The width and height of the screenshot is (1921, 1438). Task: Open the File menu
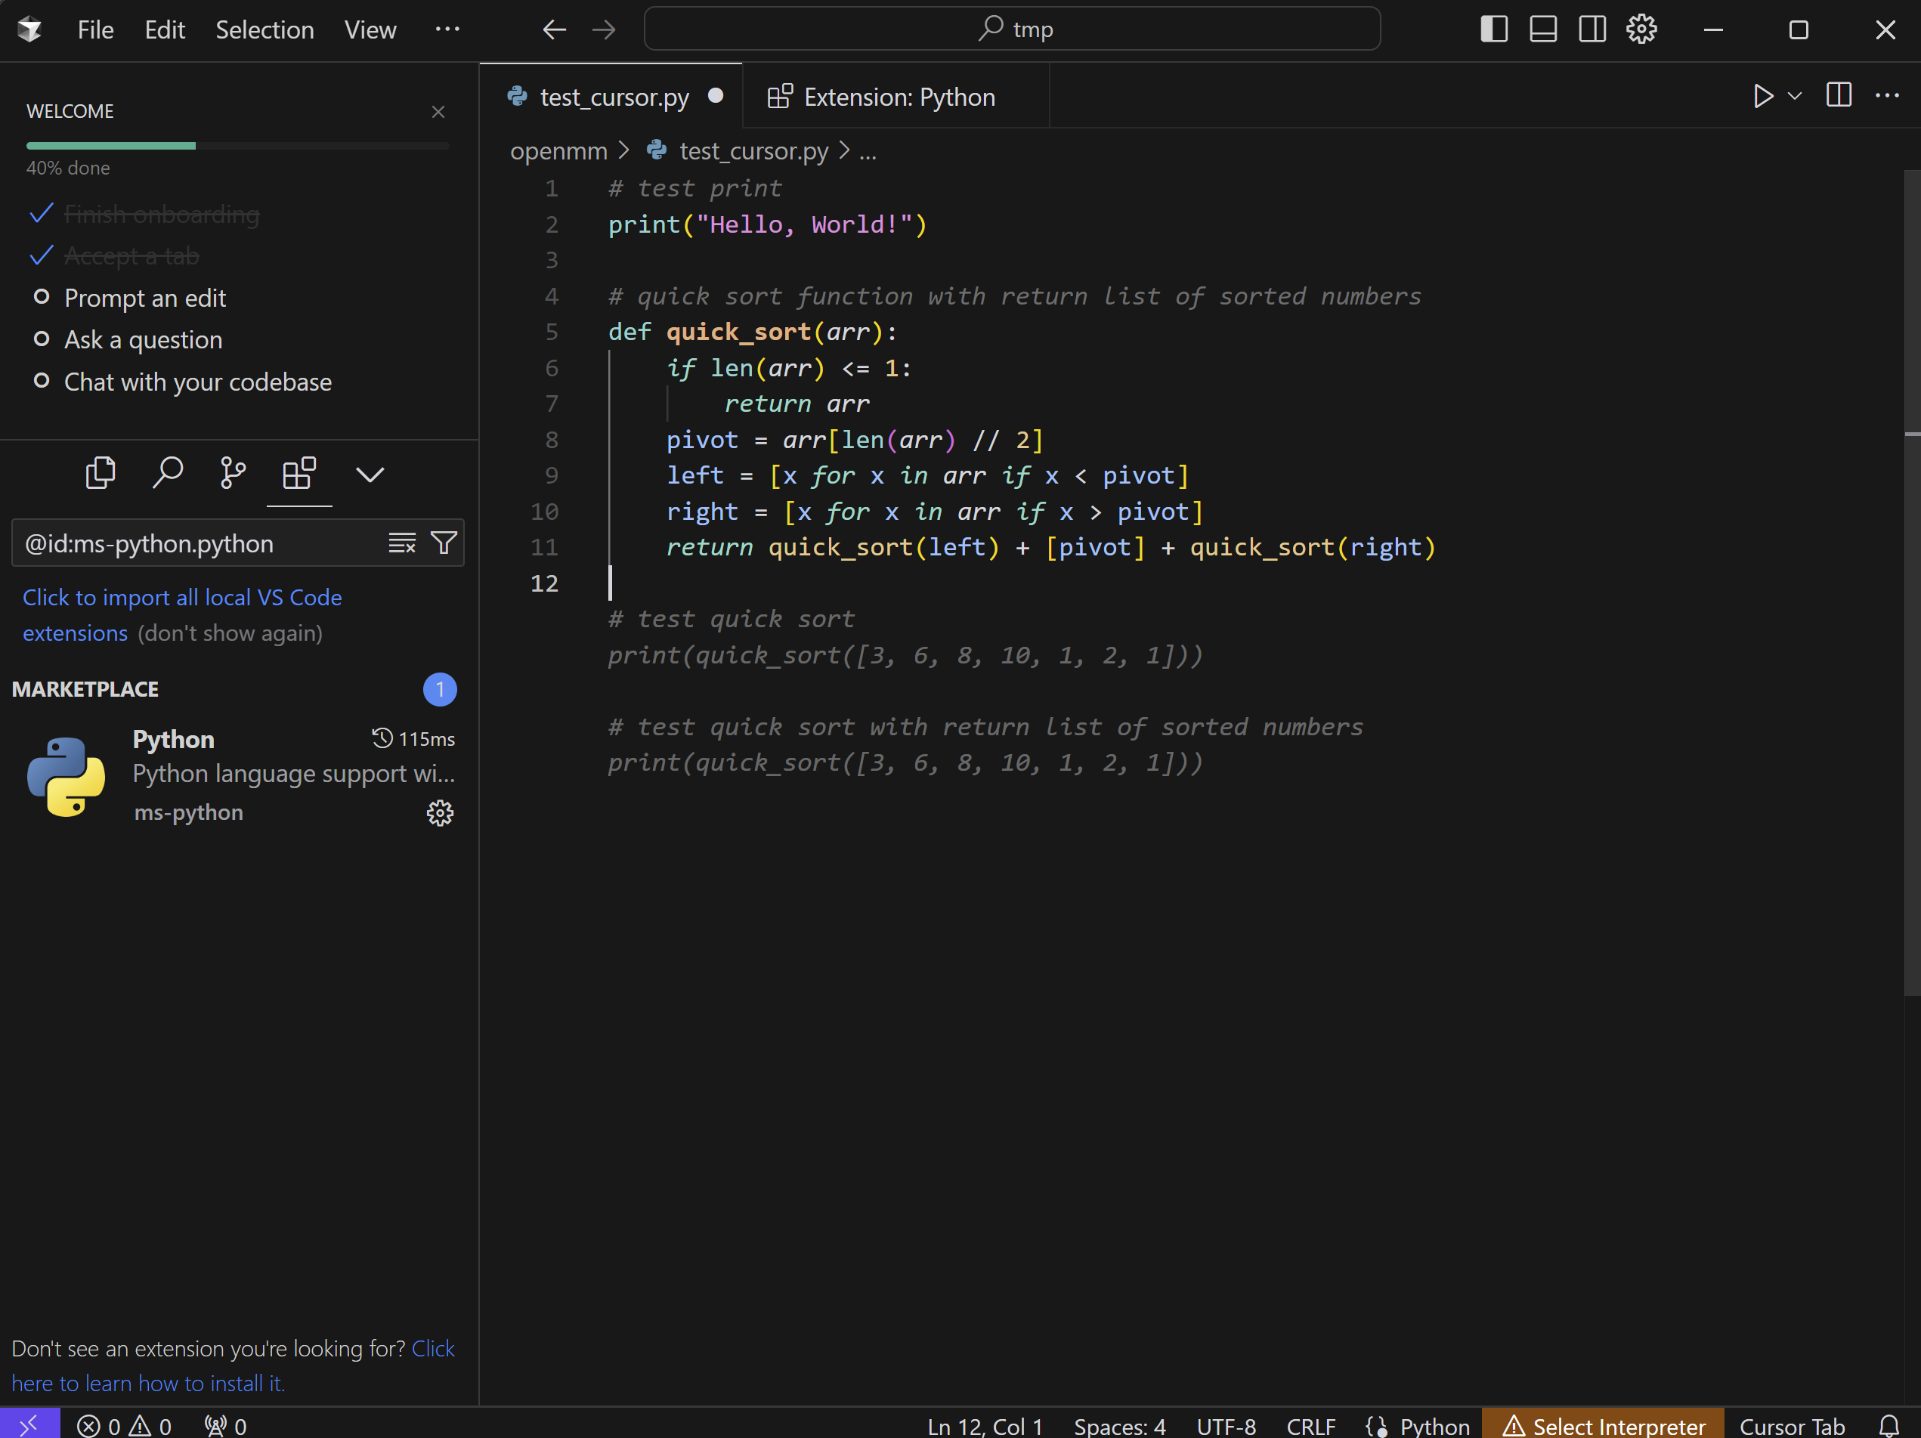pos(95,29)
